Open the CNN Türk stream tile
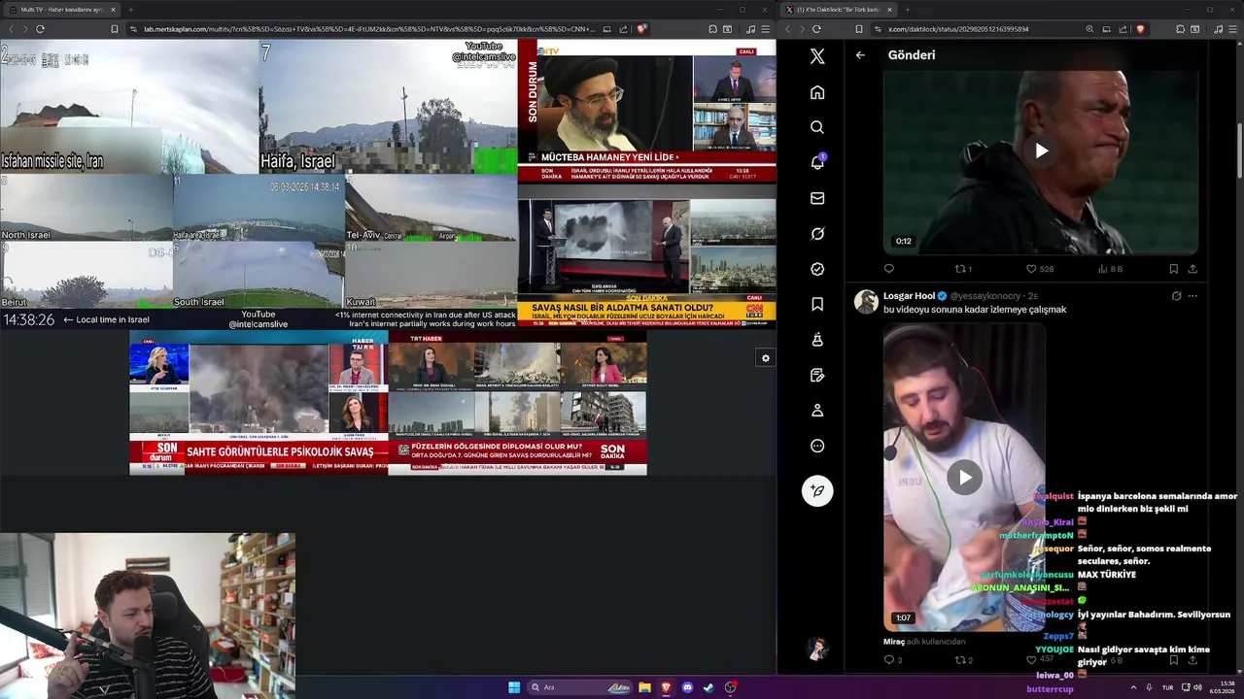The image size is (1244, 699). tap(647, 256)
